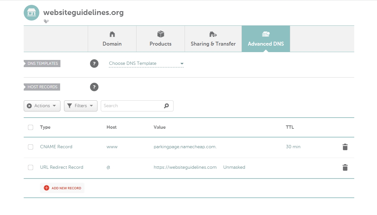
Task: Click the parkingpage.namecheap.com value to edit
Action: (x=185, y=147)
